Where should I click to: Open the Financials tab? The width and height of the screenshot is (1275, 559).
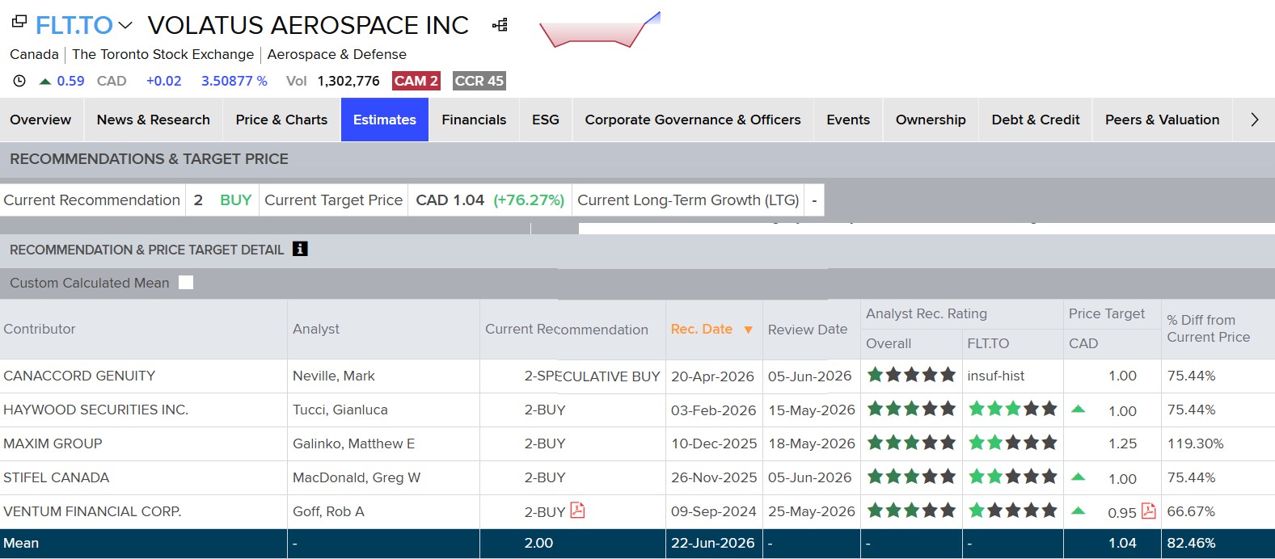click(474, 120)
